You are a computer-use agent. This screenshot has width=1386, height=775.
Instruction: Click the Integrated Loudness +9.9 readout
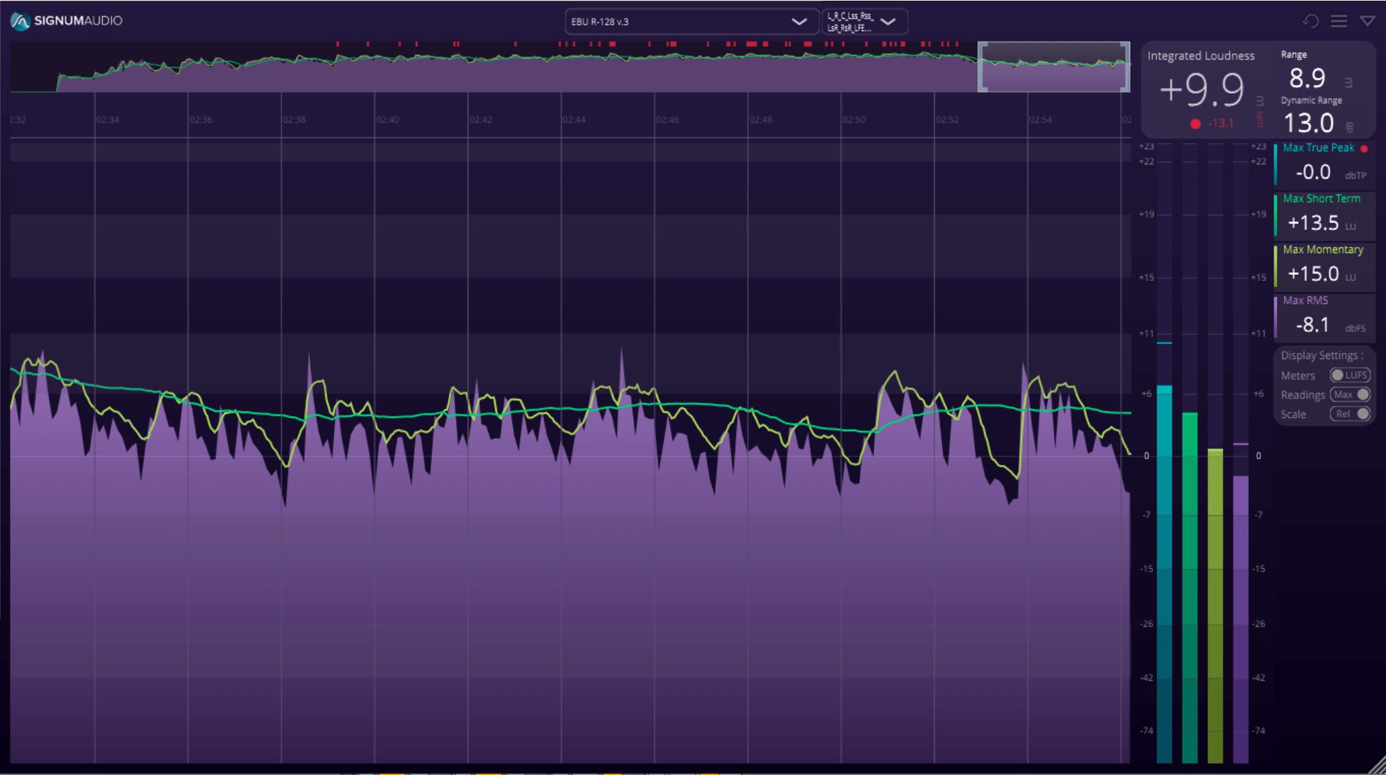coord(1201,90)
